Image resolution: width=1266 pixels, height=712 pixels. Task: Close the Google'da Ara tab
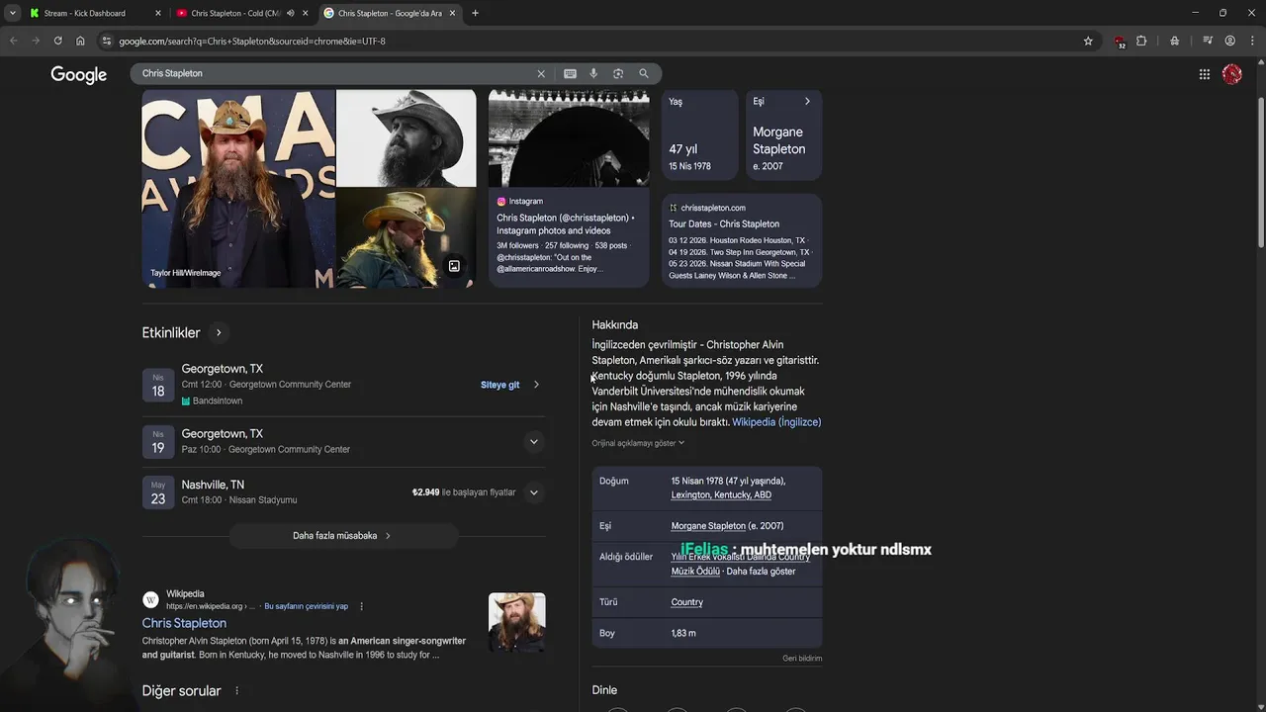click(x=453, y=13)
